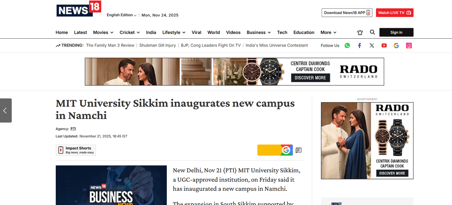This screenshot has width=452, height=205.
Task: Click the article headline MIT University Sikkim
Action: click(175, 109)
